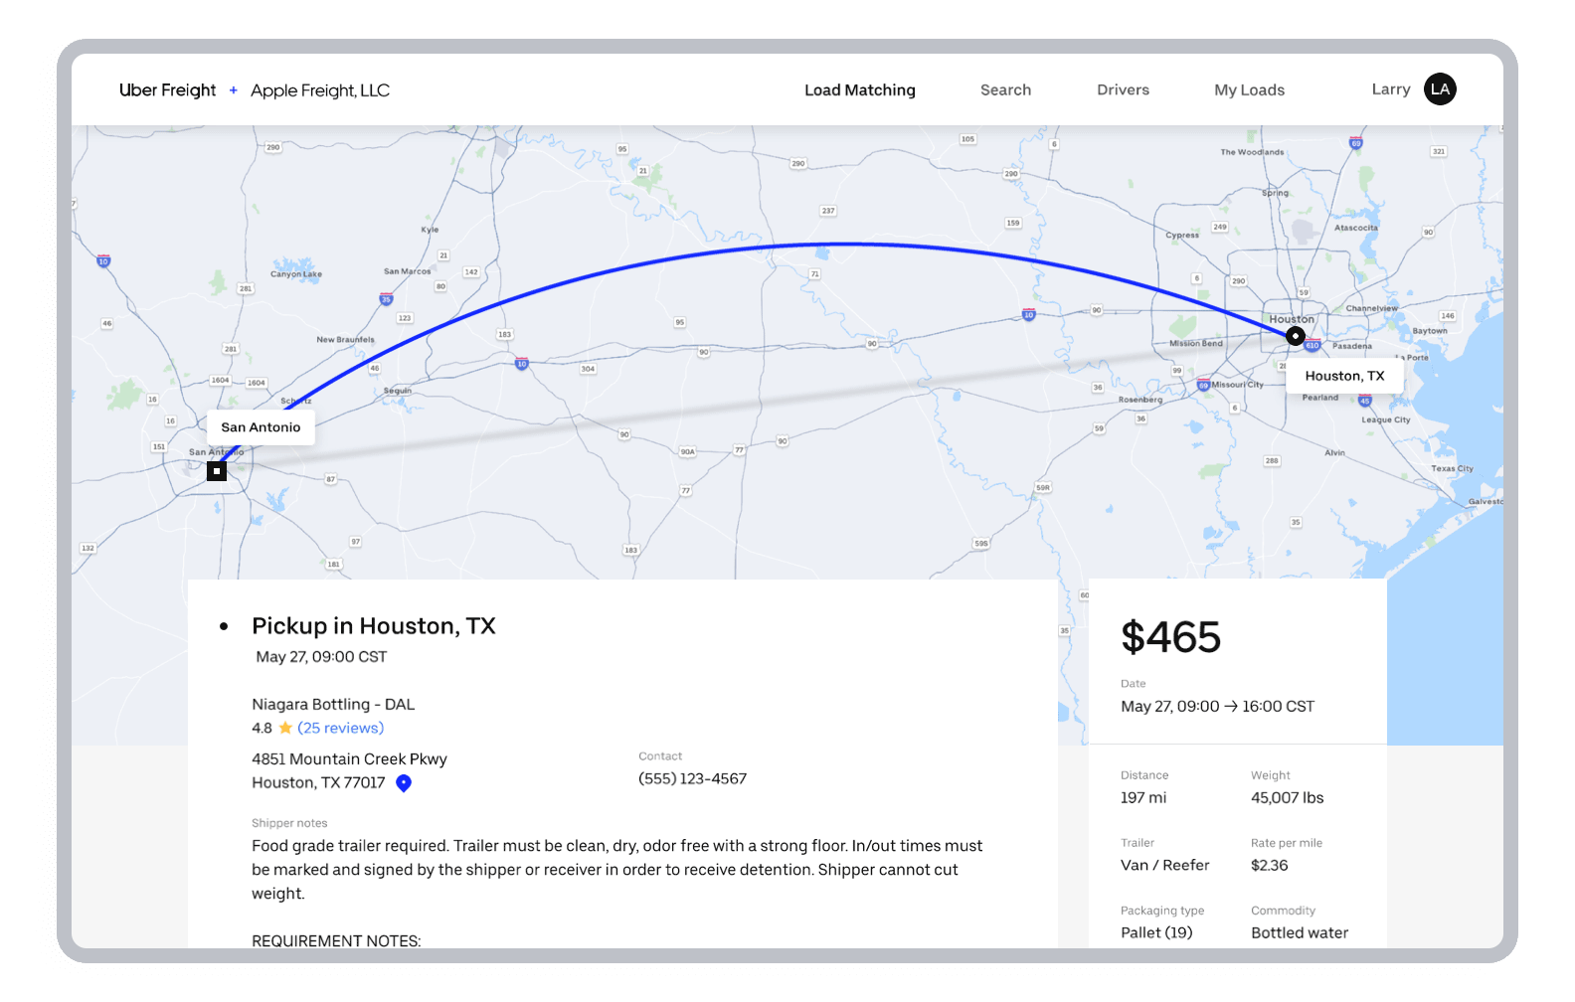
Task: Click the Pickup bullet point marker
Action: click(224, 626)
